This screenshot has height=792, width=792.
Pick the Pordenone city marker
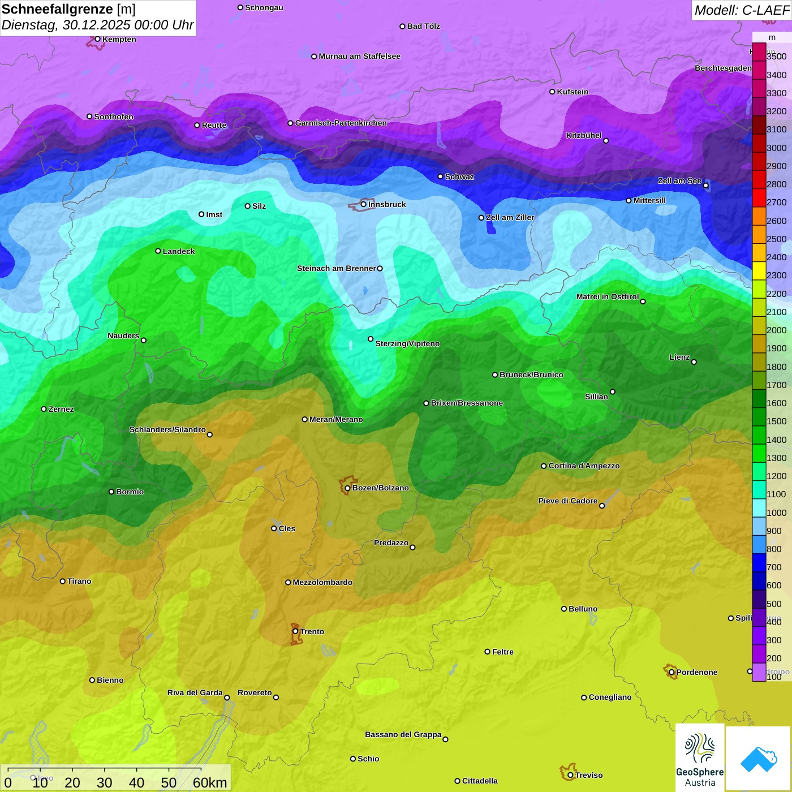click(672, 672)
